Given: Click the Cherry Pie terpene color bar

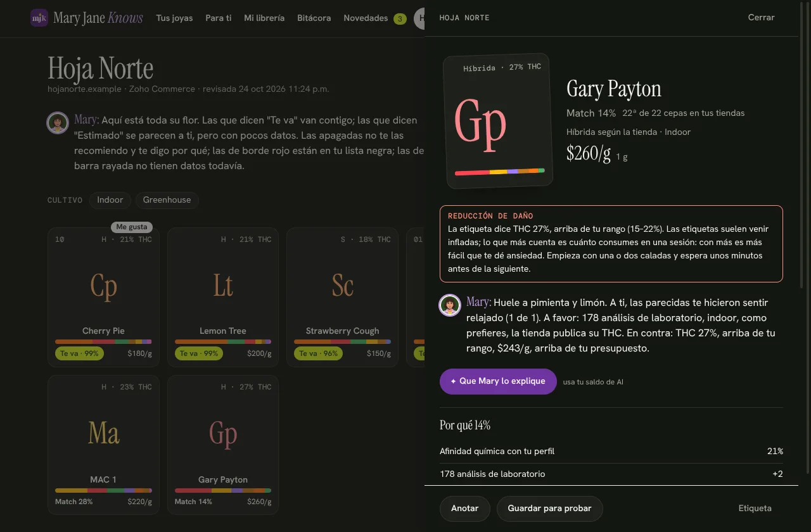Looking at the screenshot, I should [103, 341].
